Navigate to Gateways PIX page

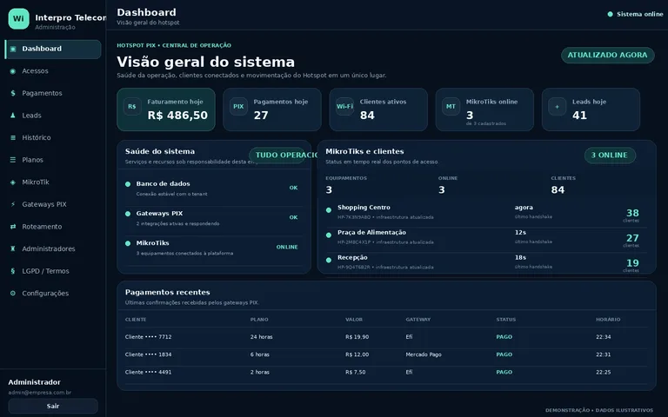pos(53,204)
